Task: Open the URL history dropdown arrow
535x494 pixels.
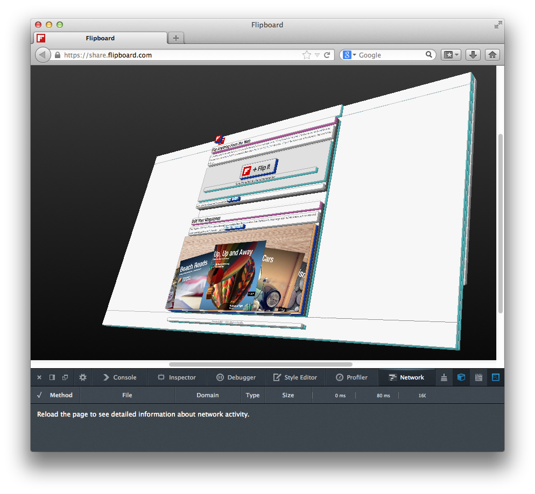Action: (318, 55)
